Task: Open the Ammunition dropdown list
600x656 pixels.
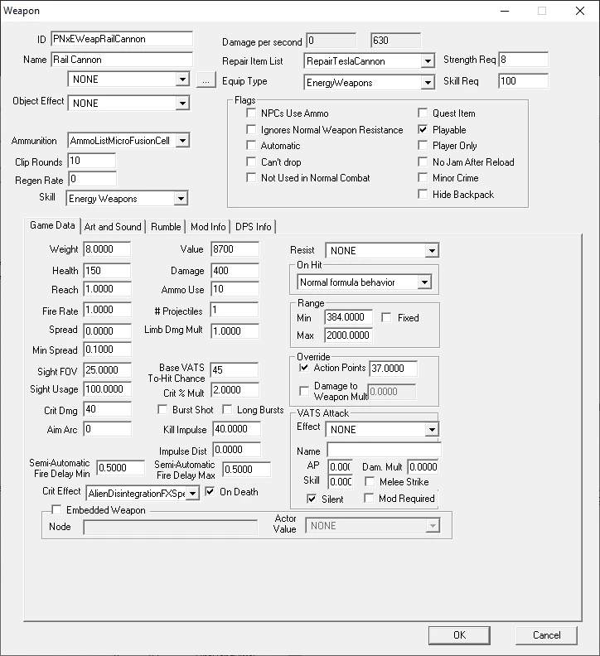Action: 182,141
